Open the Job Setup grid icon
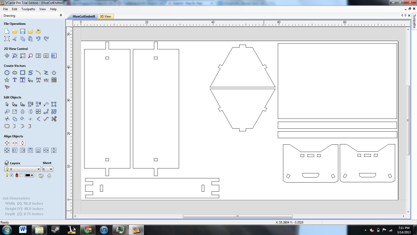The width and height of the screenshot is (417, 235). [7, 39]
